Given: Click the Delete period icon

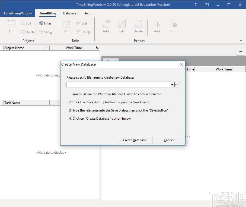Looking at the screenshot, I should 138,24.
